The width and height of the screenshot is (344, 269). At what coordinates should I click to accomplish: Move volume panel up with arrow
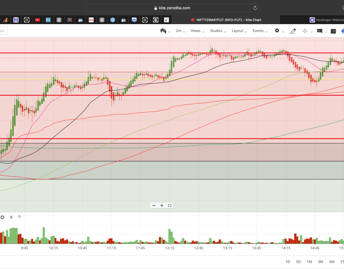pyautogui.click(x=20, y=217)
